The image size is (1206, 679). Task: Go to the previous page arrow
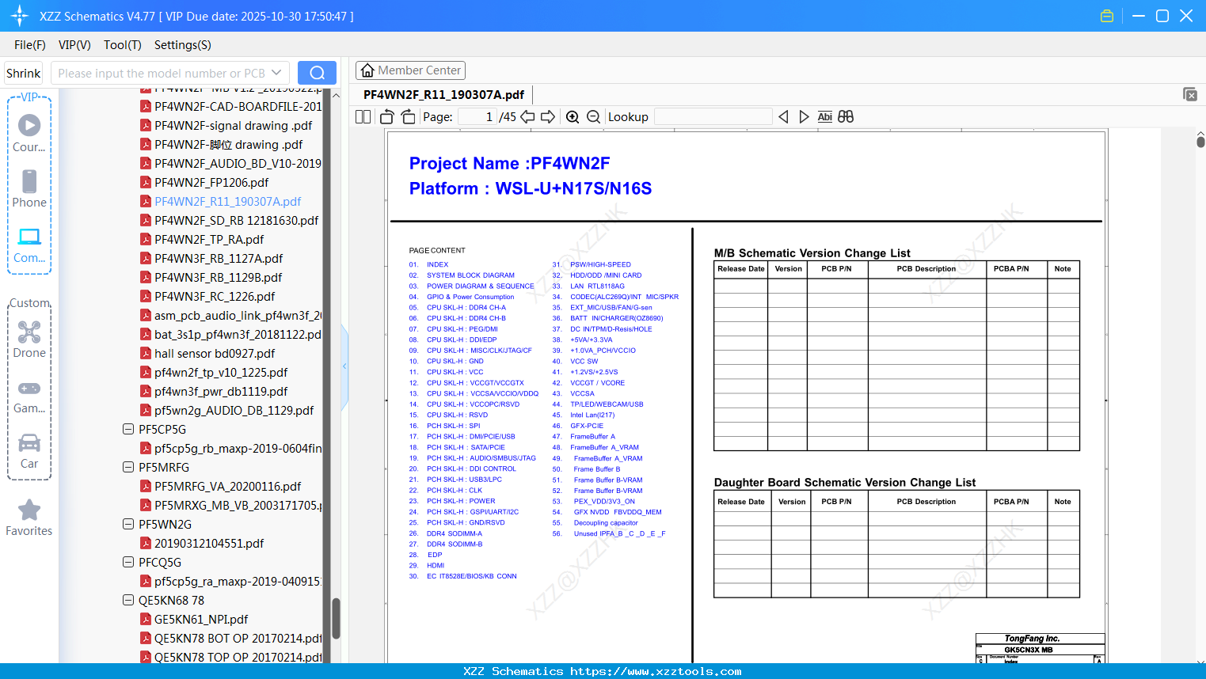point(527,117)
